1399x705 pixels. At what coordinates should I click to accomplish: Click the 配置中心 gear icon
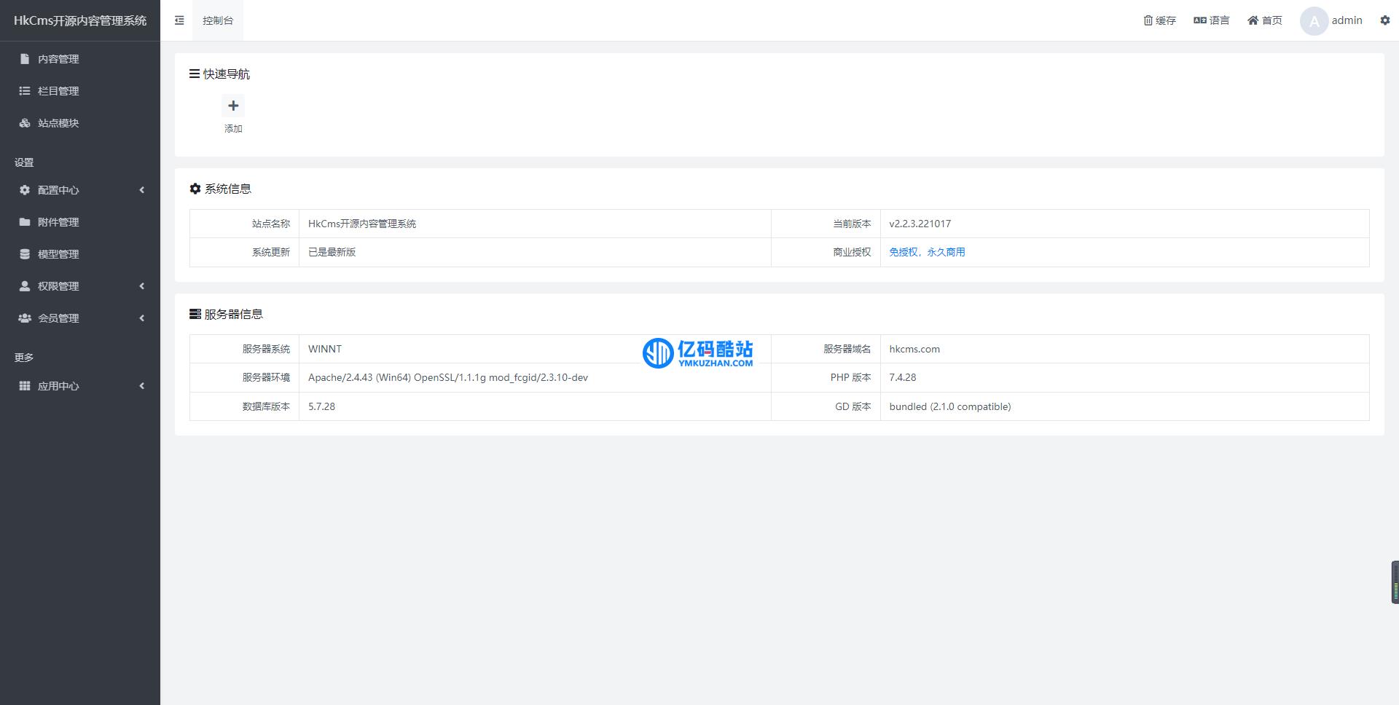point(25,190)
